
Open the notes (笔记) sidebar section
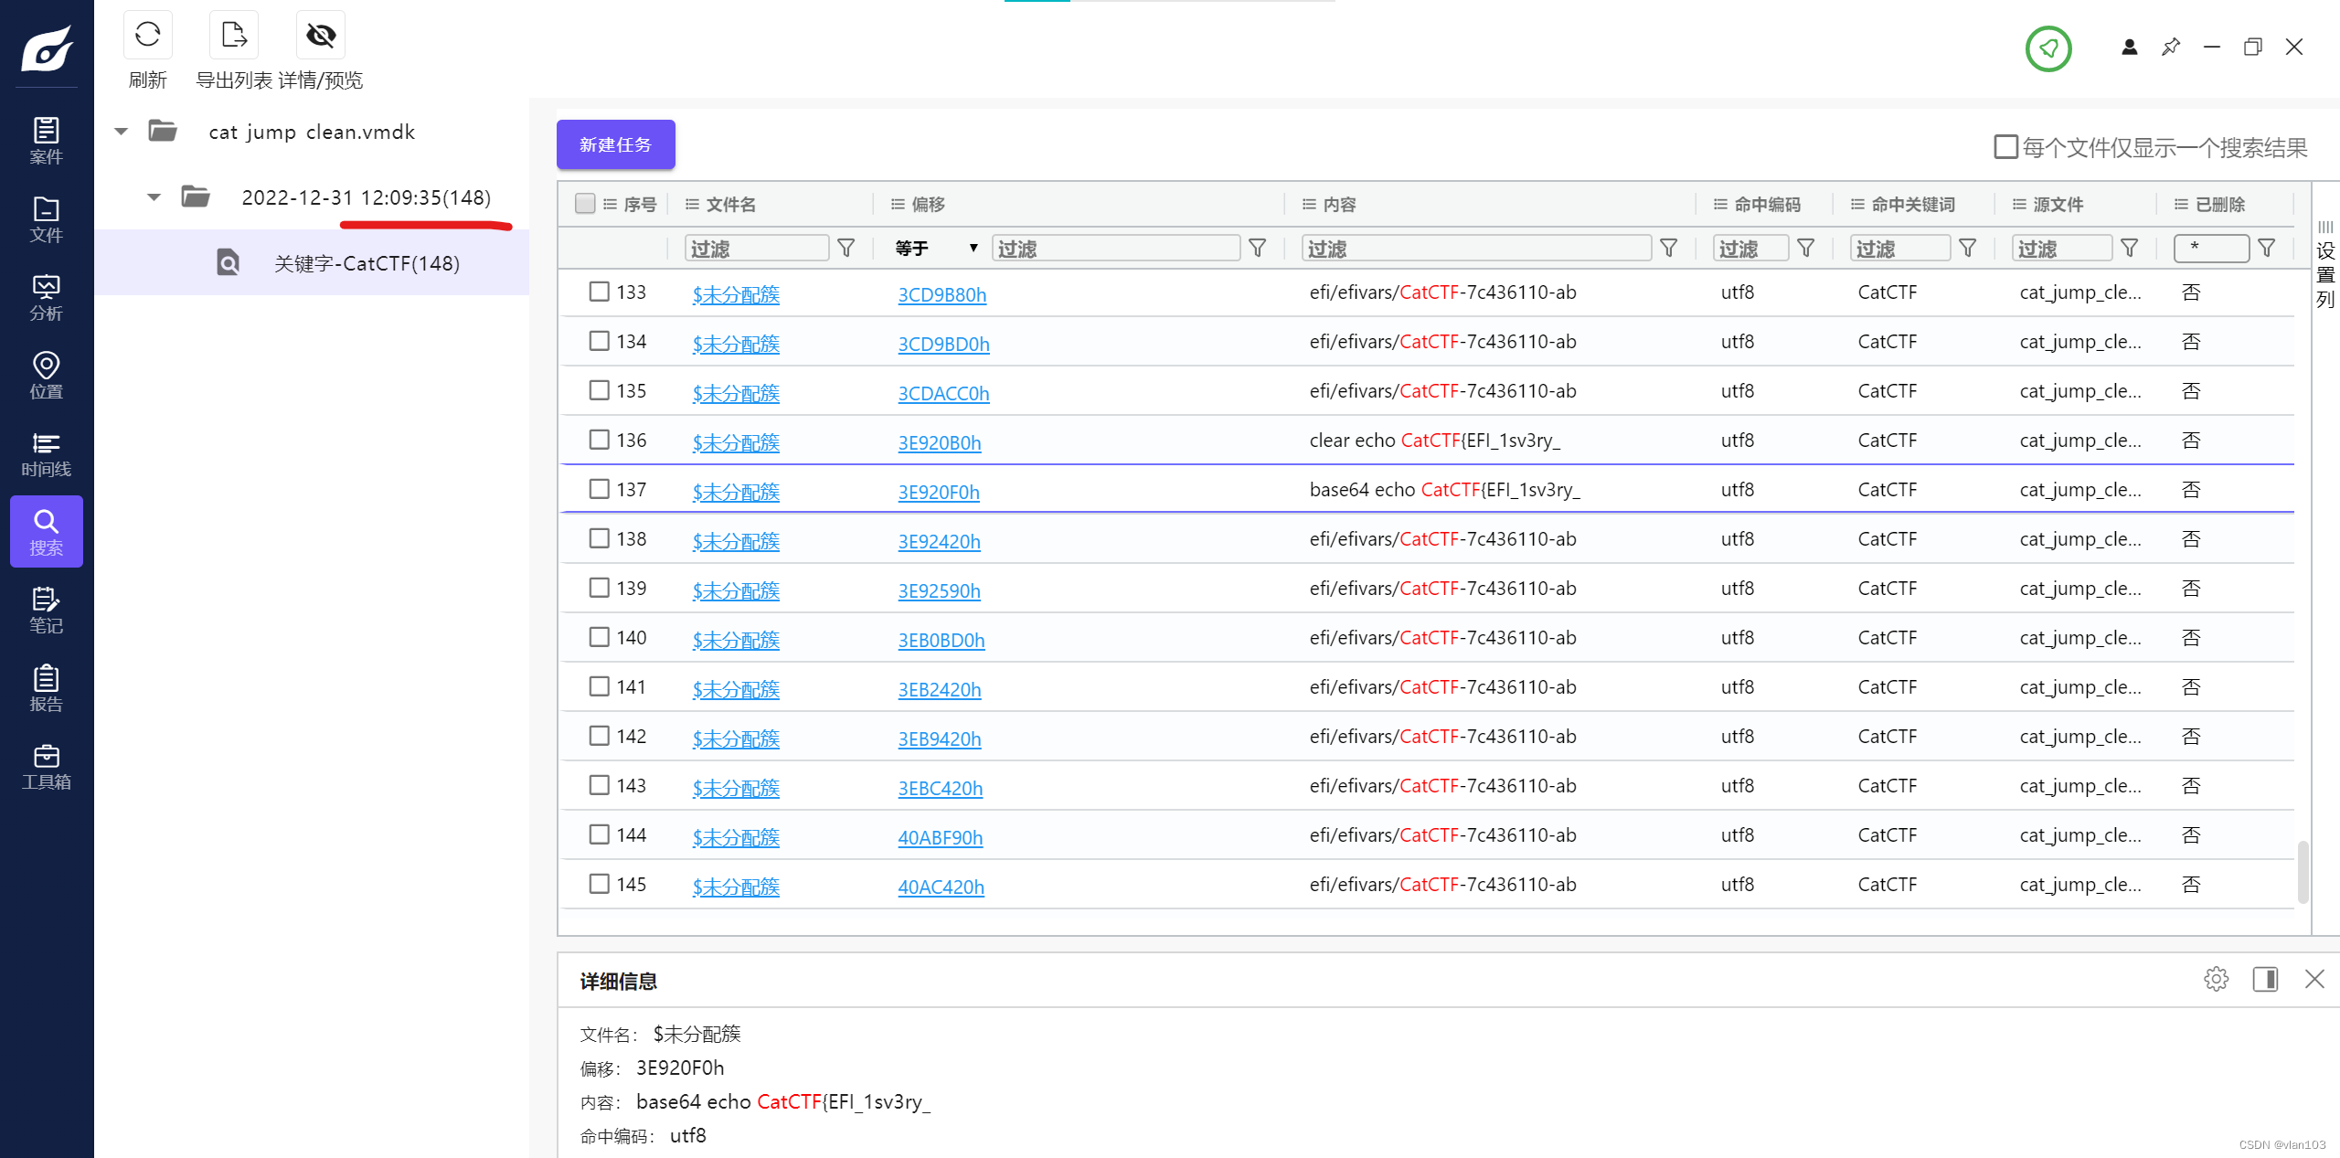[x=46, y=611]
